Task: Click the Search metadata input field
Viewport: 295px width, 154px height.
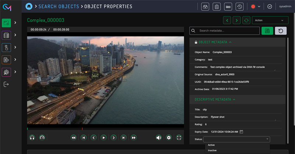Action: (x=225, y=31)
